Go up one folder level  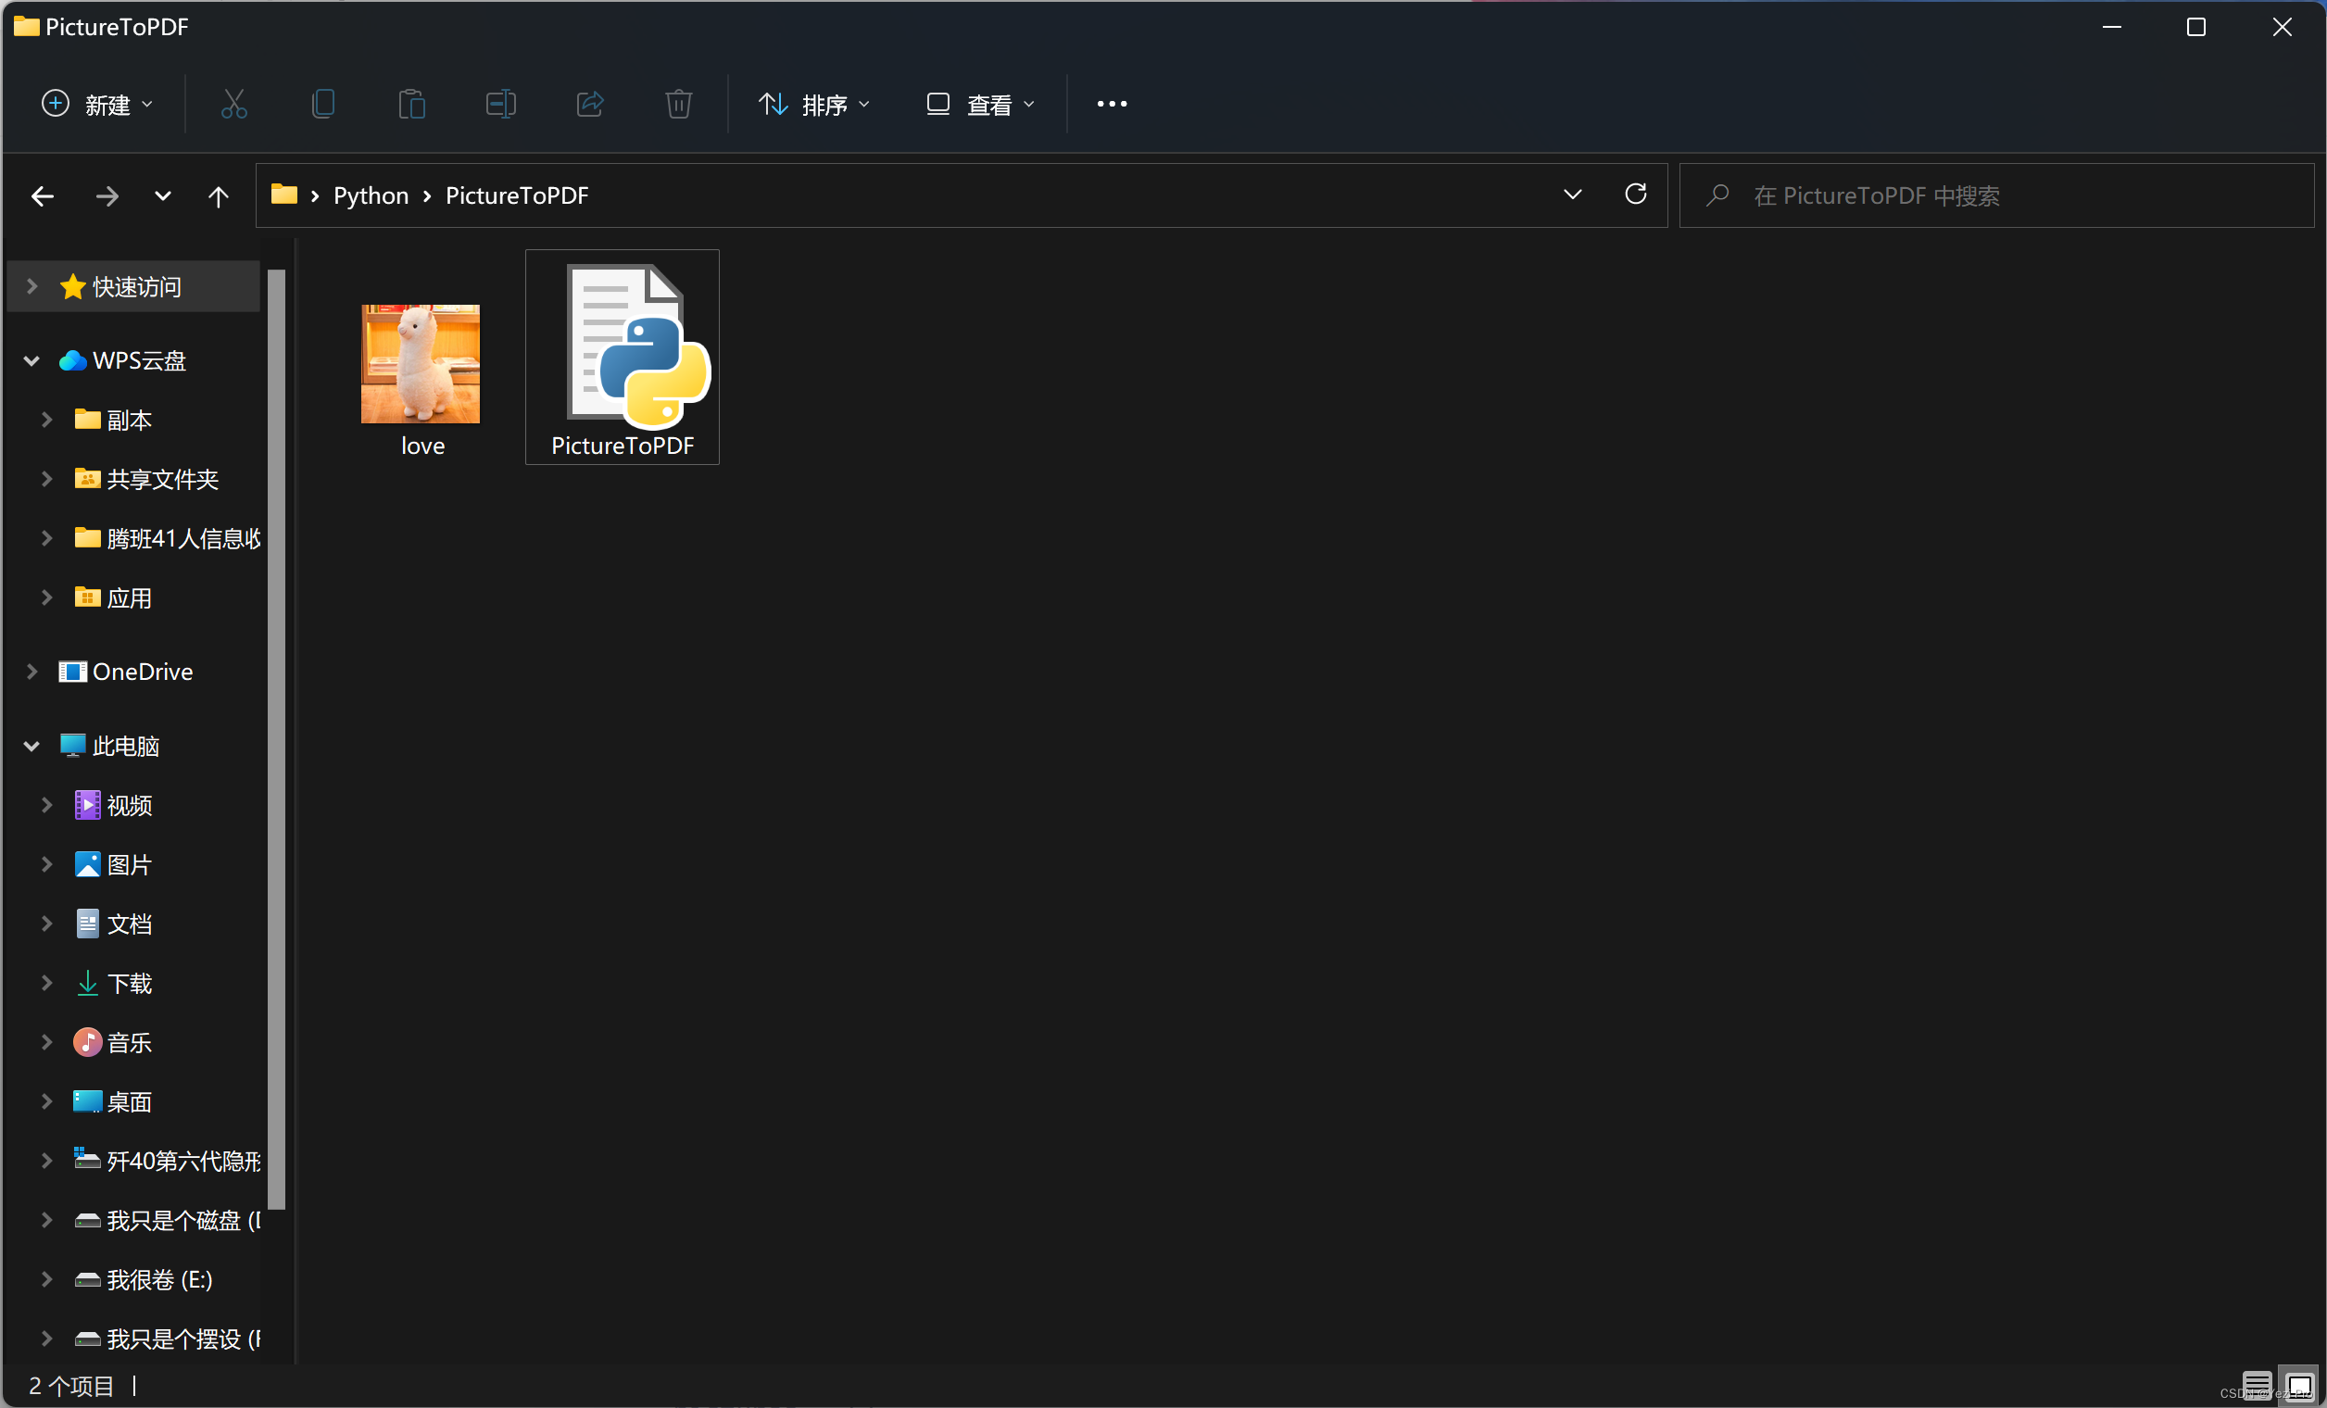219,196
